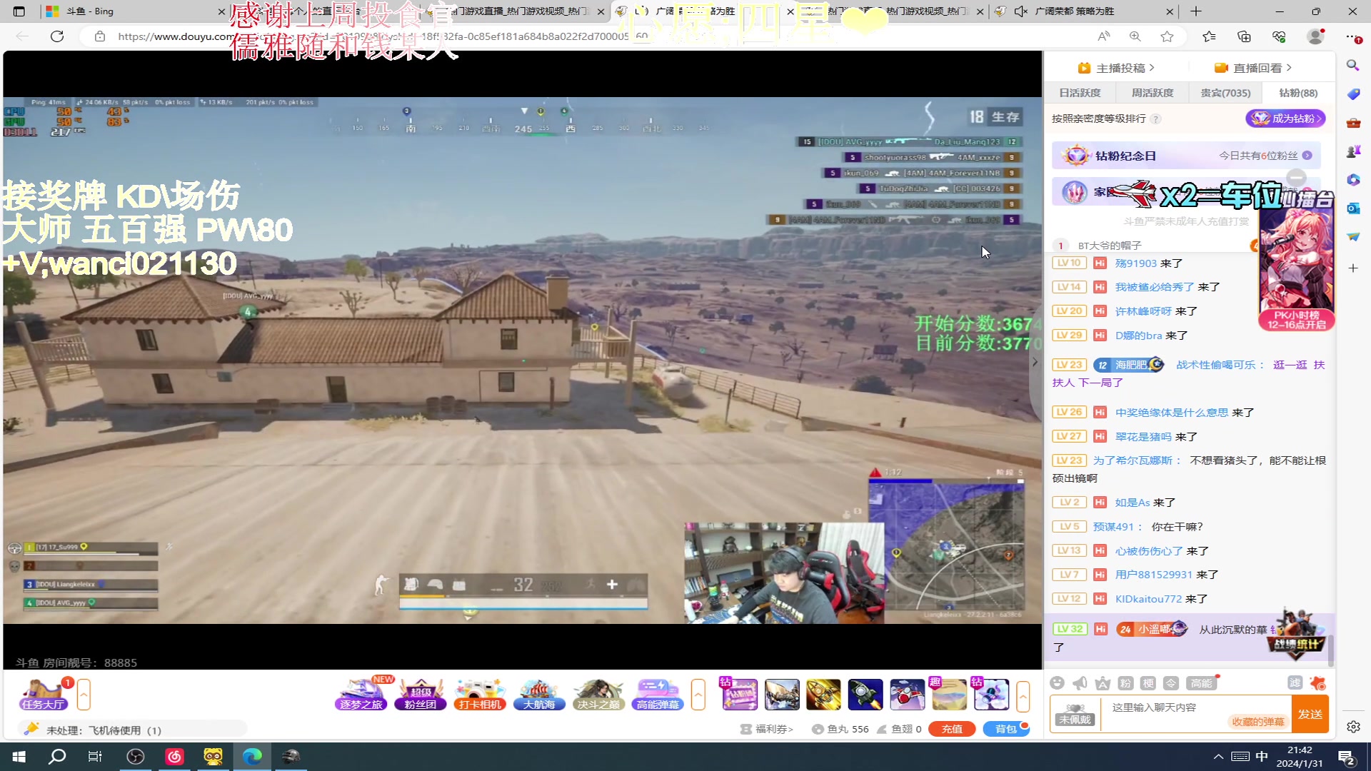Screen dimensions: 1371x771
Task: Open Edge sidebar search icon
Action: click(x=1353, y=66)
